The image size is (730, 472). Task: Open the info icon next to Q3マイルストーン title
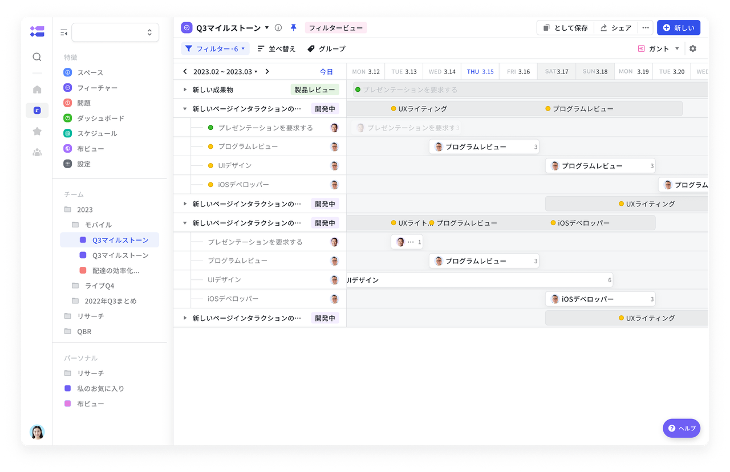click(x=278, y=27)
